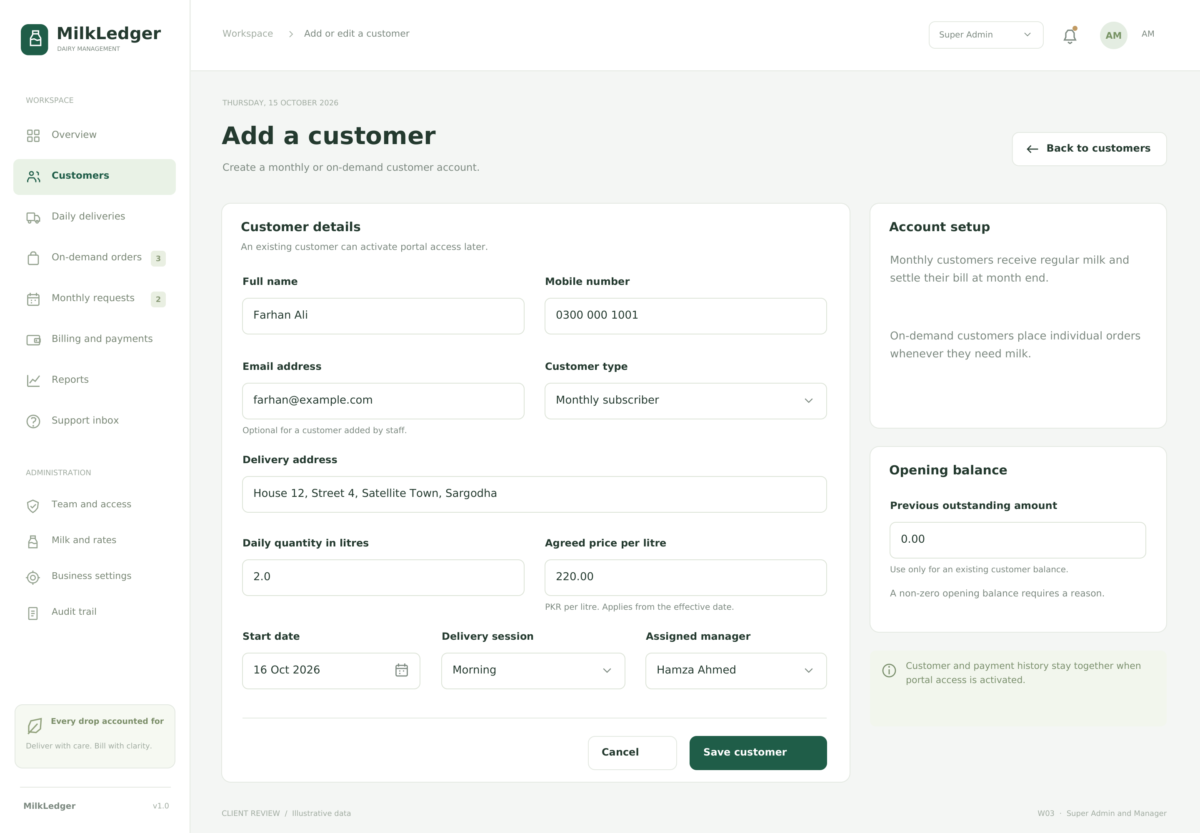Click the Audit trail document icon

point(33,613)
